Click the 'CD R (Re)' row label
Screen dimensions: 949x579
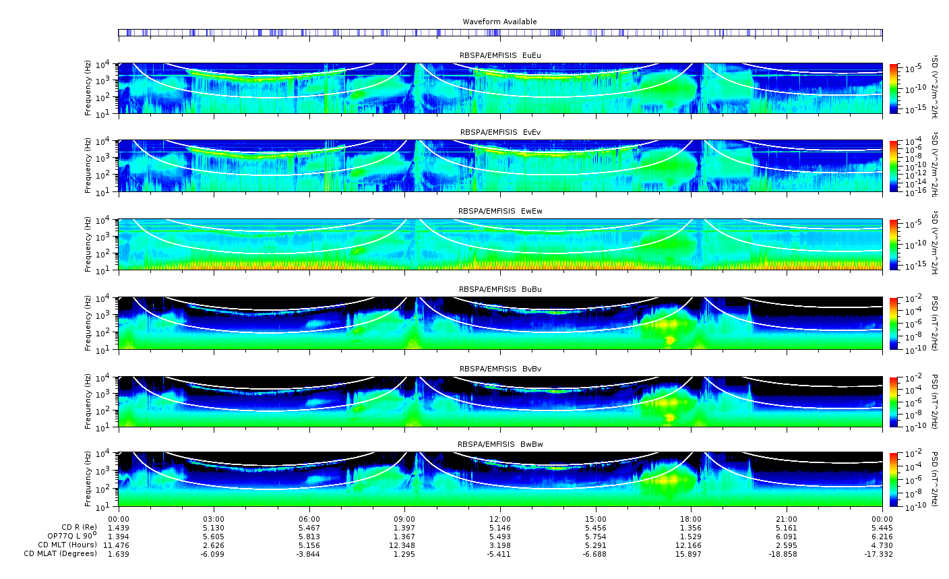click(79, 527)
